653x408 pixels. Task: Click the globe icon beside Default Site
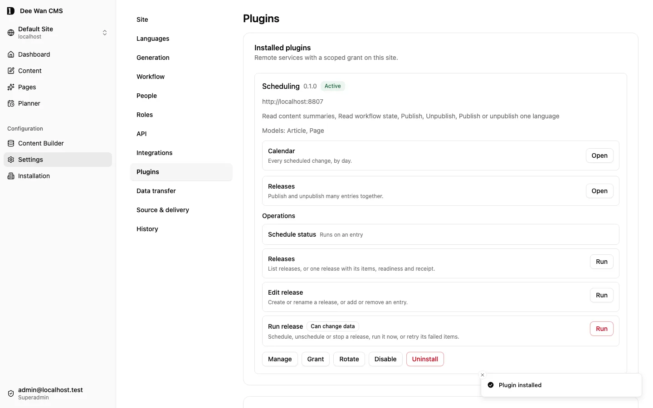(x=11, y=33)
